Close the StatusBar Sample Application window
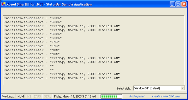This screenshot has width=188, height=100. [x=184, y=4]
